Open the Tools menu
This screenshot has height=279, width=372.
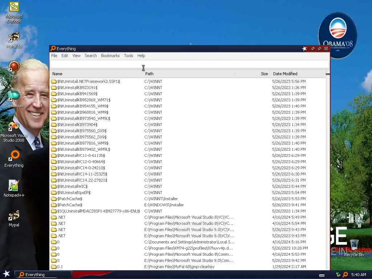point(128,56)
